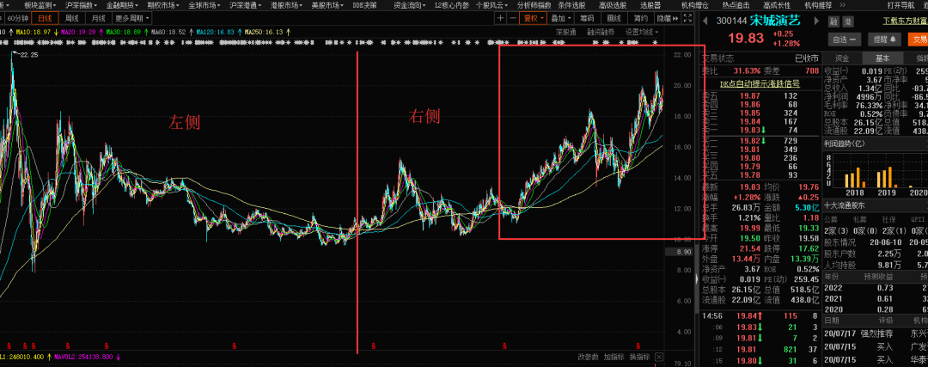Toggle 筹码 chip distribution

point(587,18)
